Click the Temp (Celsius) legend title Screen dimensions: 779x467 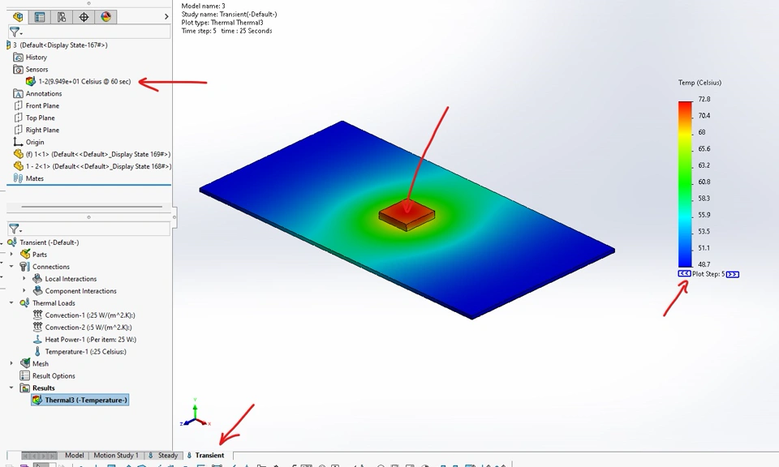tap(699, 83)
